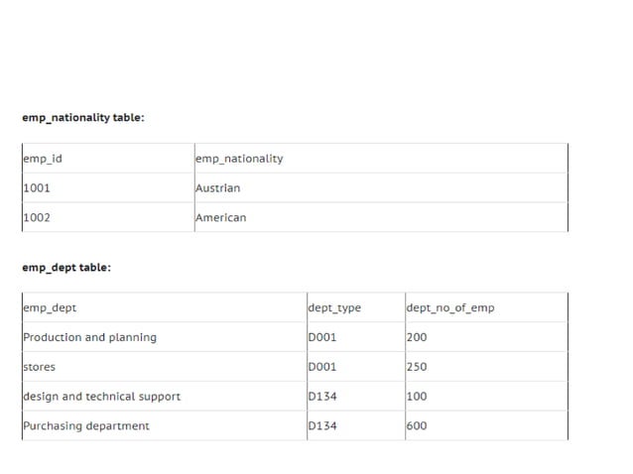Screen dimensions: 633x474
Task: Click the Austrian nationality cell
Action: (x=218, y=188)
